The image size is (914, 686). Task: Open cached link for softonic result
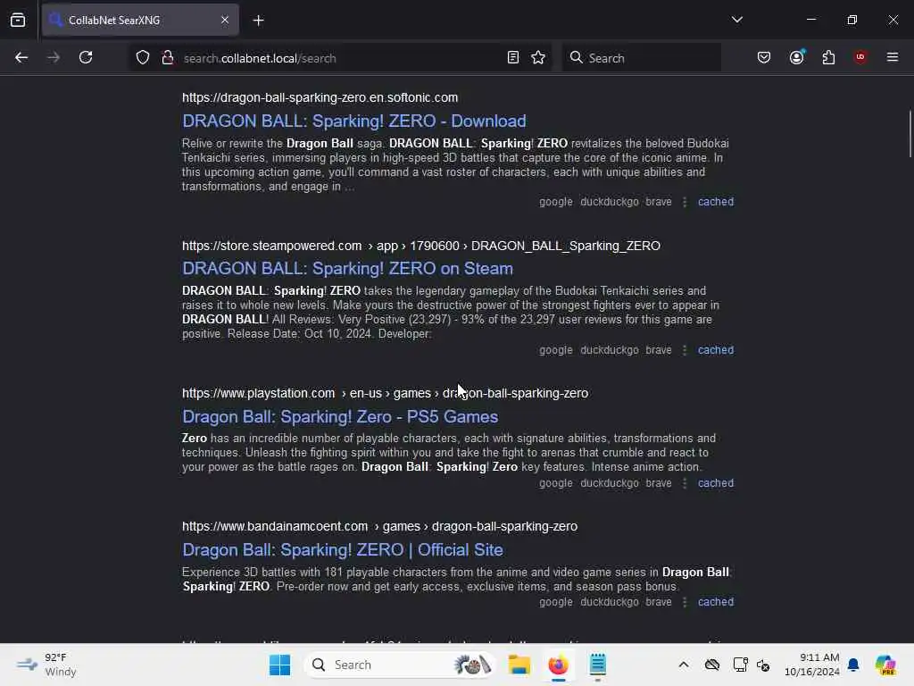[715, 202]
